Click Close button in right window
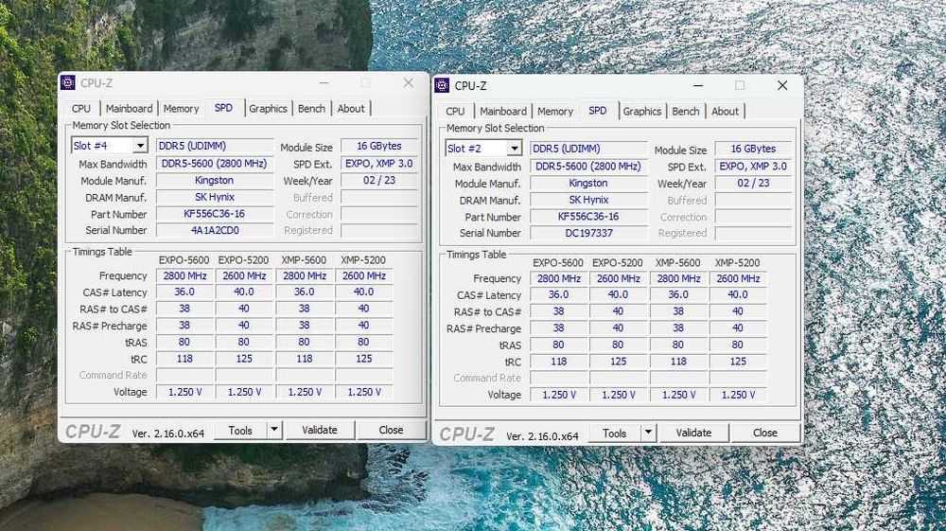Image resolution: width=946 pixels, height=531 pixels. tap(765, 434)
